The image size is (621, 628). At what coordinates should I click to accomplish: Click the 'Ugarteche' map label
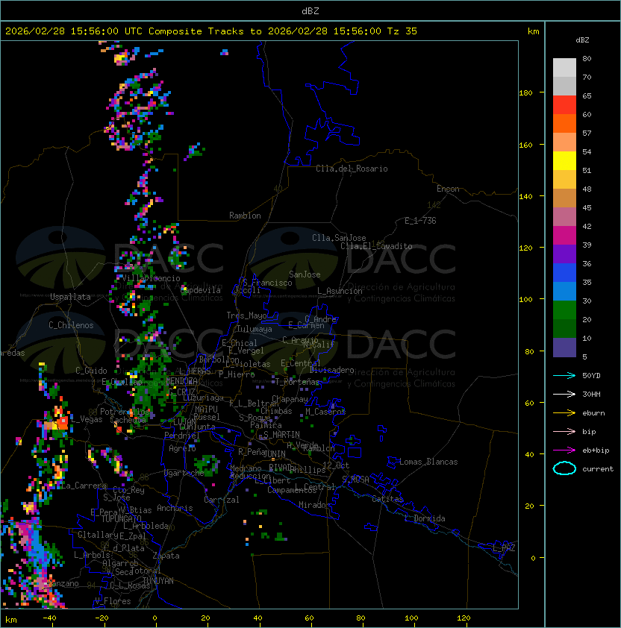pyautogui.click(x=184, y=473)
